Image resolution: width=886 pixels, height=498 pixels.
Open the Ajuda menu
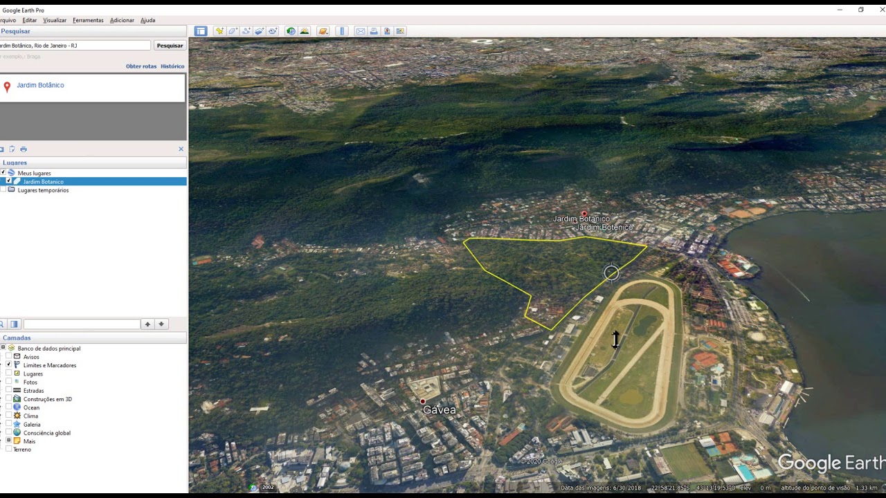tap(147, 20)
